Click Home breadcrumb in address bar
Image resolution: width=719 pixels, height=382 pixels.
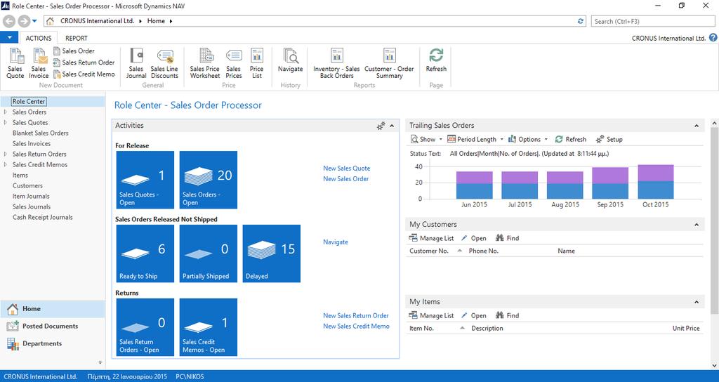156,21
